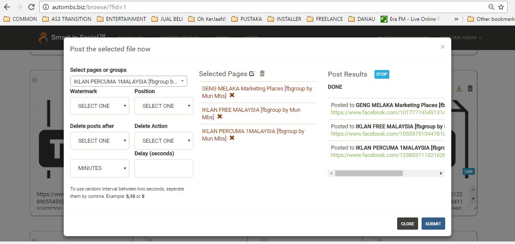This screenshot has width=515, height=244.
Task: Click the browser back arrow
Action: click(7, 7)
